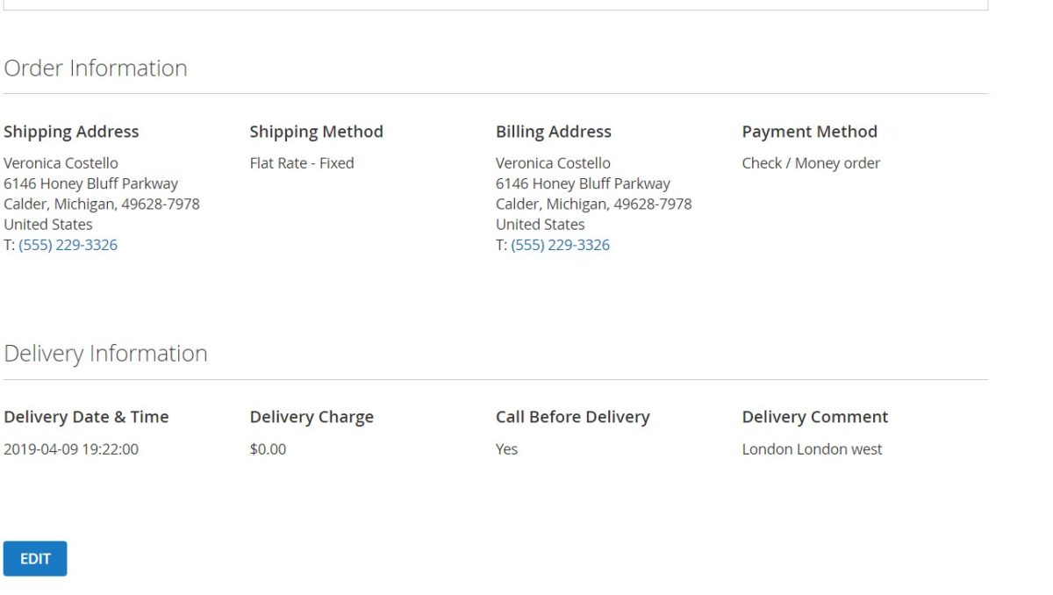The image size is (1053, 595).
Task: Click the Call Before Delivery value Yes
Action: 506,448
